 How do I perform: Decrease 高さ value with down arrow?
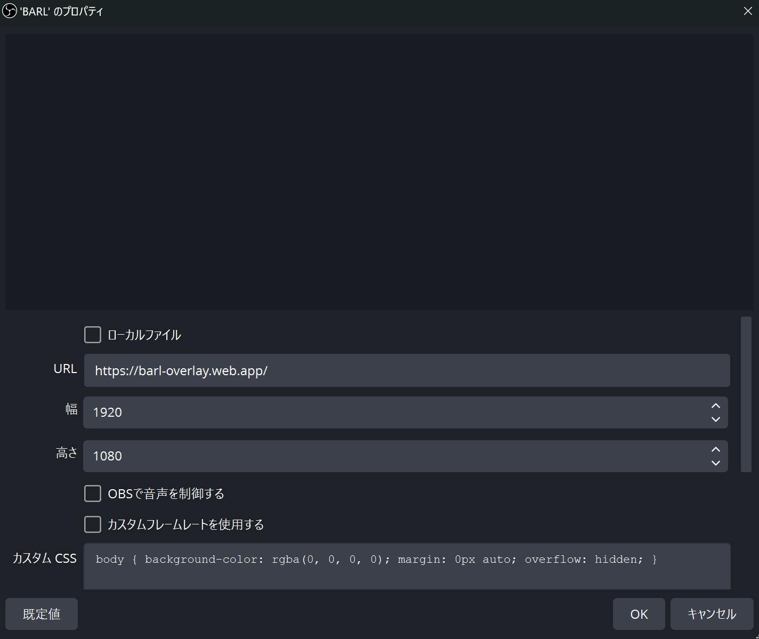click(715, 463)
